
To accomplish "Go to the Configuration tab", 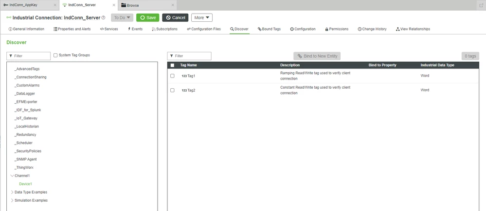I will [303, 29].
